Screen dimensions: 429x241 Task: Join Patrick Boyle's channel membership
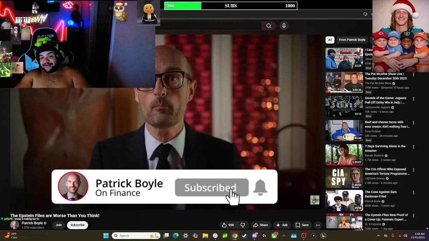[59, 225]
